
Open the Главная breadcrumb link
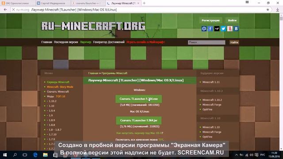(93, 73)
